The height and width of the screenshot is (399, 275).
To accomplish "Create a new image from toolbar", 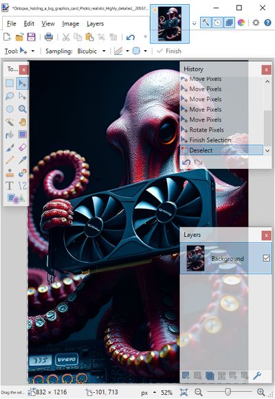I will pos(7,37).
